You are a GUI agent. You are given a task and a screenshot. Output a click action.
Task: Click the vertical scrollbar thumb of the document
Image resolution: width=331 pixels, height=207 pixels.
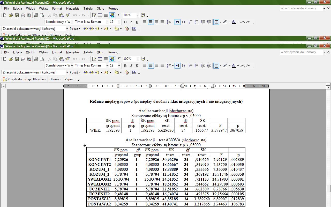(x=328, y=189)
